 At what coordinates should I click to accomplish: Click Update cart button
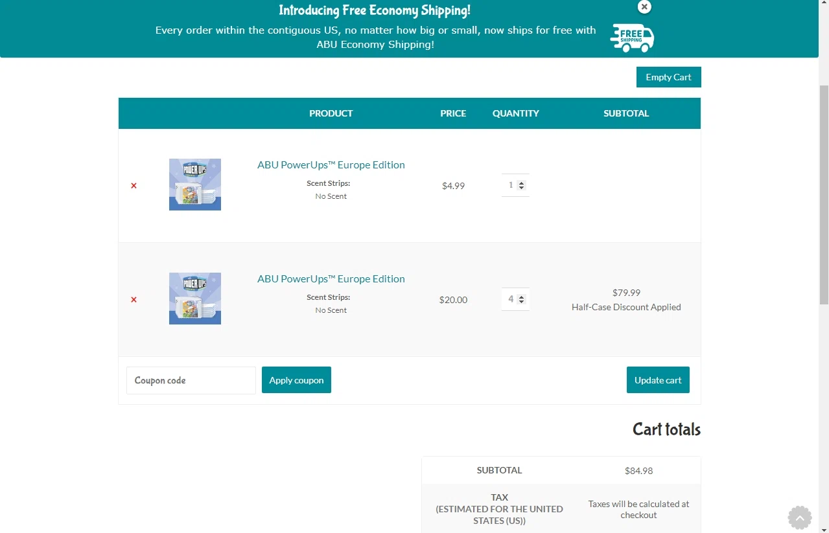pyautogui.click(x=658, y=380)
